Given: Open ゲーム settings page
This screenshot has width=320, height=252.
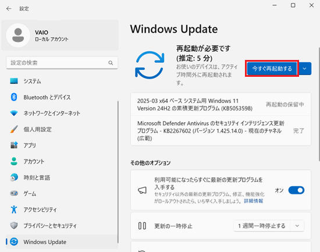Looking at the screenshot, I should (62, 193).
